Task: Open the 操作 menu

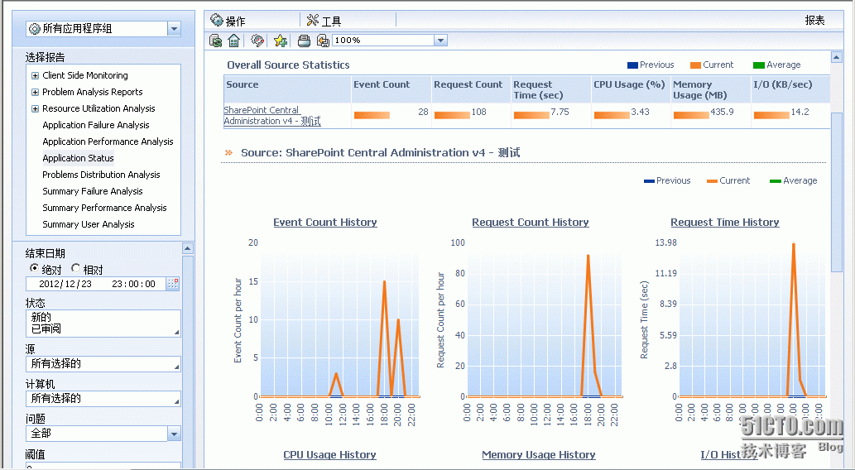Action: tap(235, 22)
